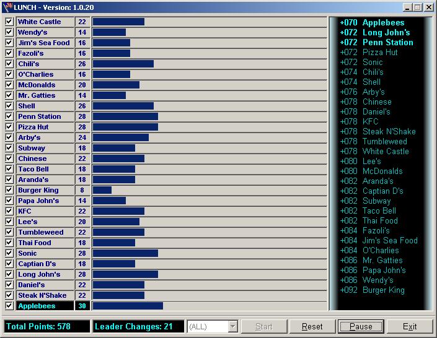Image resolution: width=437 pixels, height=338 pixels.
Task: Select the Arby's name label
Action: pos(45,137)
